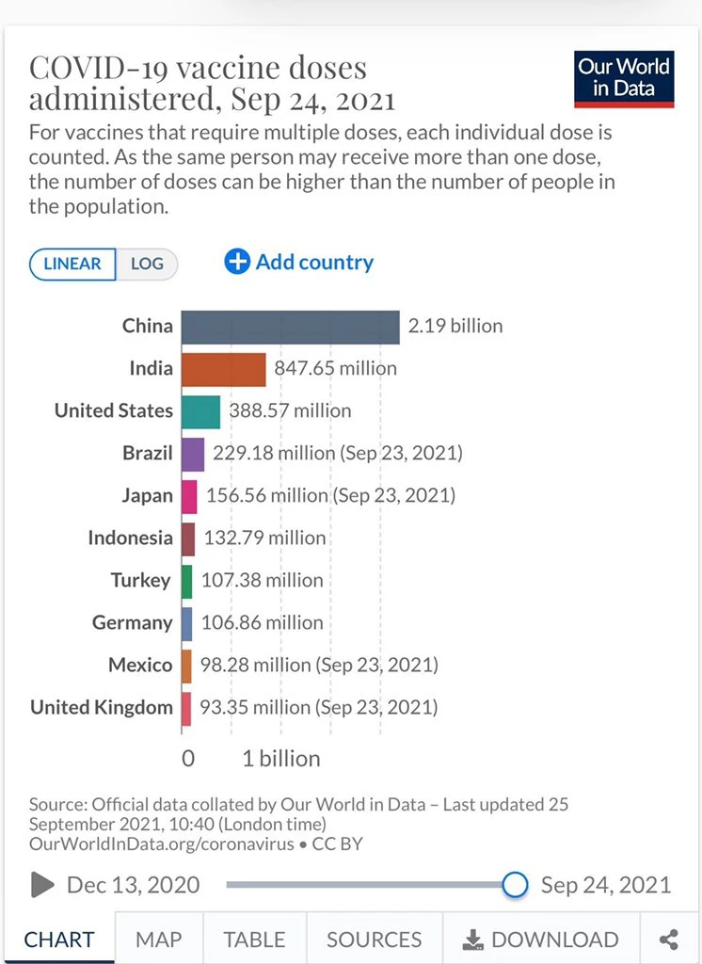Select the Brazil bar

click(192, 453)
